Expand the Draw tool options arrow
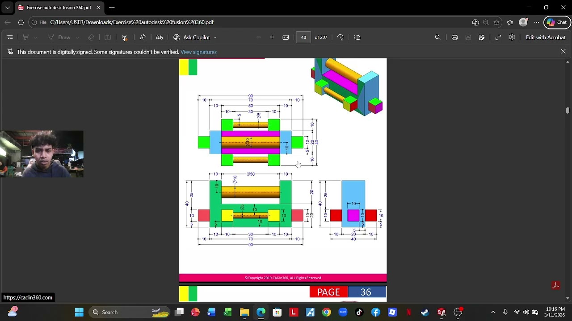572x321 pixels. pyautogui.click(x=77, y=37)
